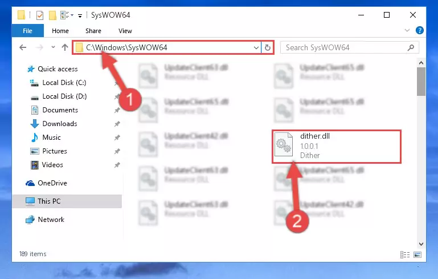The image size is (438, 279).
Task: Open Music in the sidebar
Action: (51, 138)
